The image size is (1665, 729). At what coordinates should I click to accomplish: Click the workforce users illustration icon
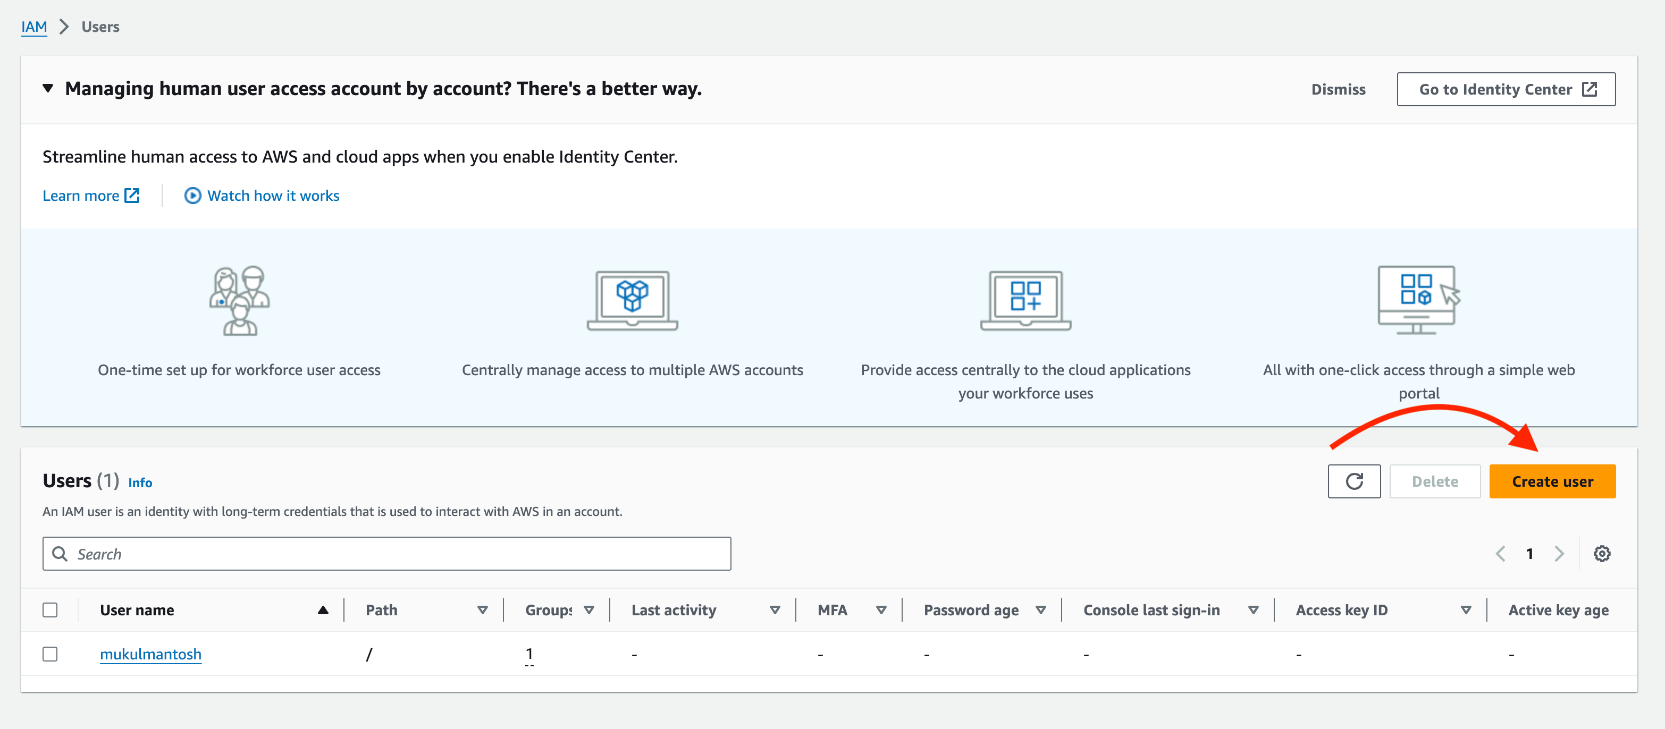click(239, 301)
